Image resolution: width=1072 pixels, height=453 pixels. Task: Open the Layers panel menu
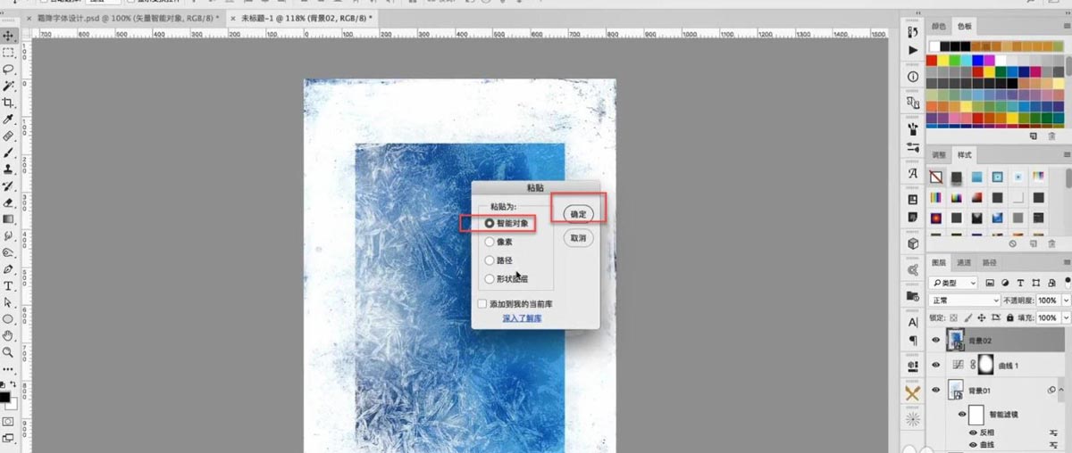(x=1066, y=263)
